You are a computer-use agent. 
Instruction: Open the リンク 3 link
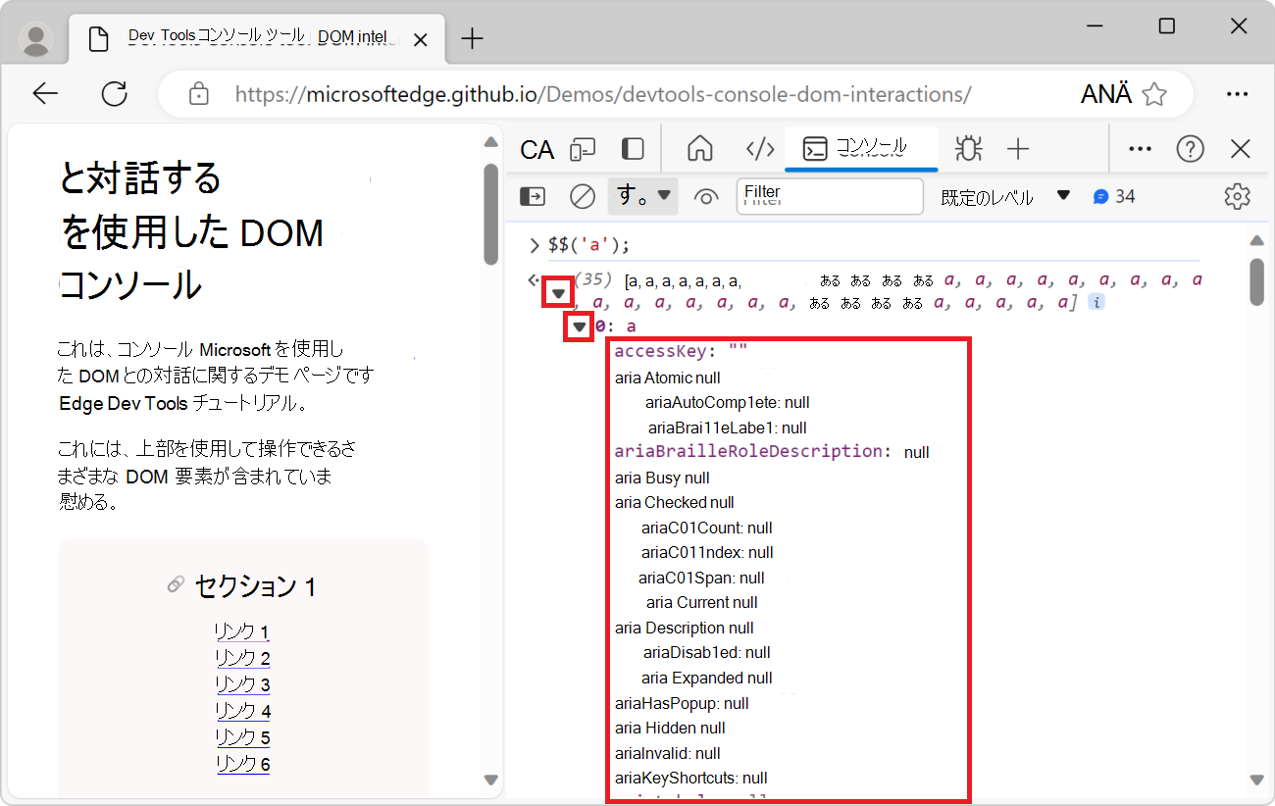coord(243,684)
